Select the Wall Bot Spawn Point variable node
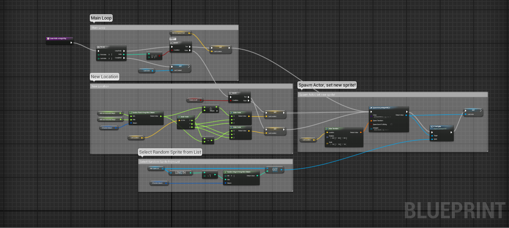This screenshot has width=509, height=228. (x=181, y=33)
